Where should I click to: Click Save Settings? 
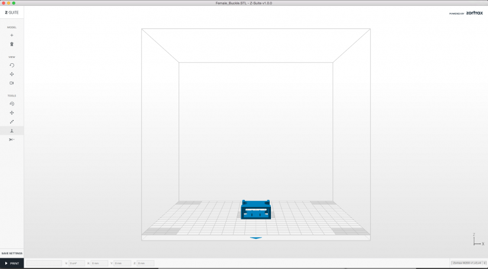(12, 254)
